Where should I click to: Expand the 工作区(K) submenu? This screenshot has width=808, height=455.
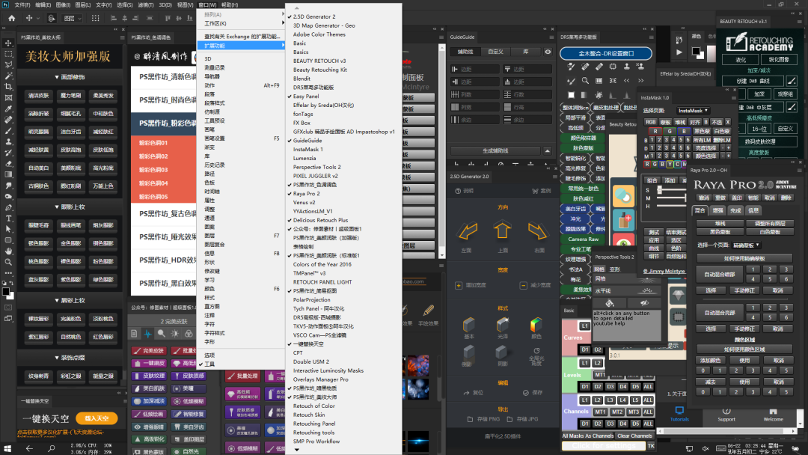coord(241,24)
